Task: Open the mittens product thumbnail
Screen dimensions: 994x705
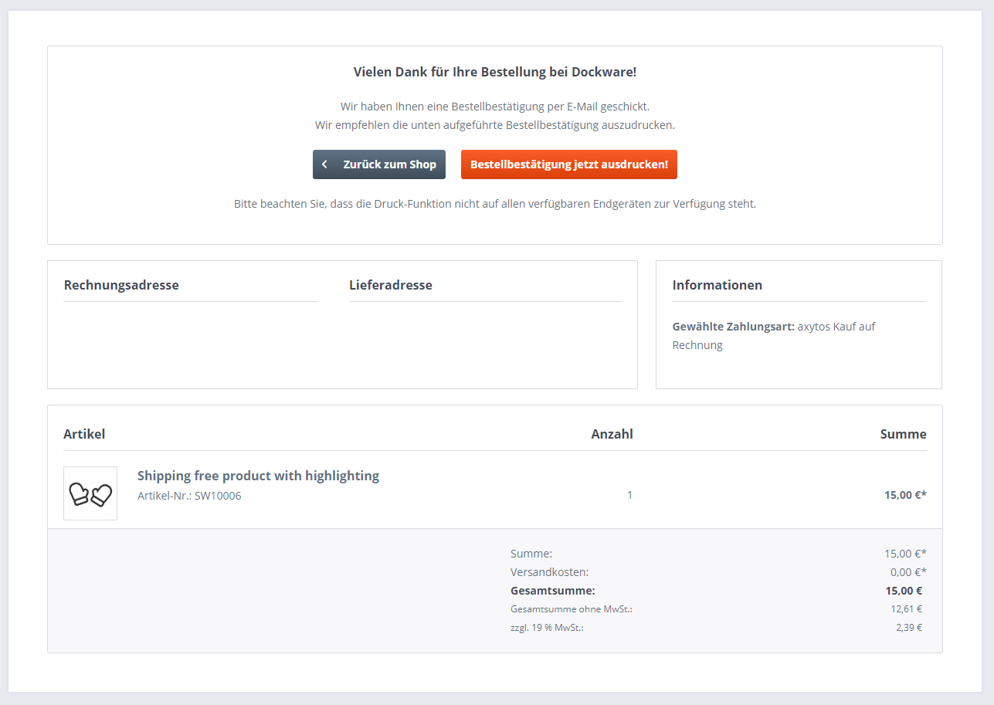Action: (x=90, y=493)
